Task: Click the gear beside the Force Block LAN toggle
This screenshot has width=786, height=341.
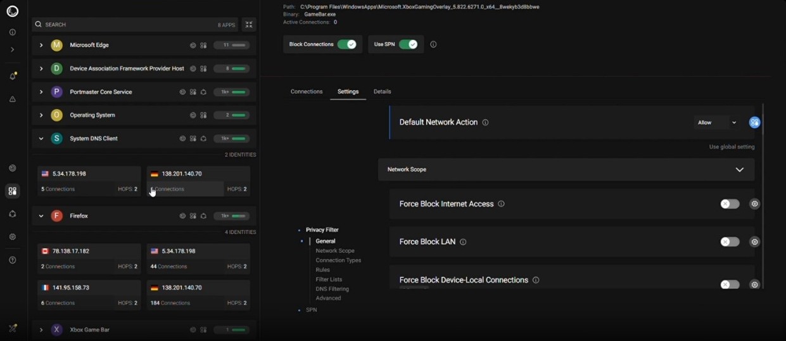Action: 754,242
